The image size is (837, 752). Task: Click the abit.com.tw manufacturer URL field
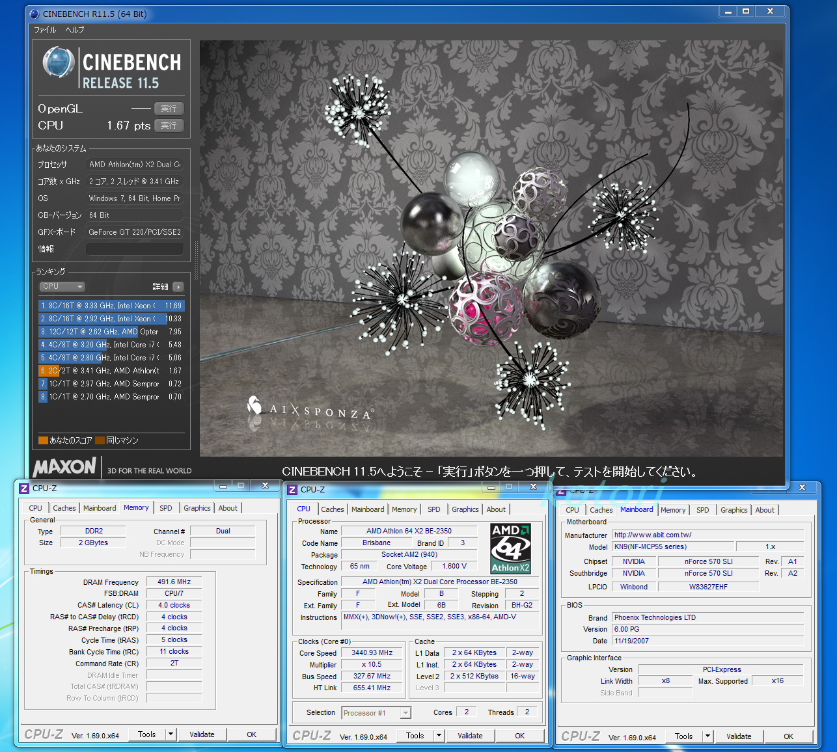(708, 535)
